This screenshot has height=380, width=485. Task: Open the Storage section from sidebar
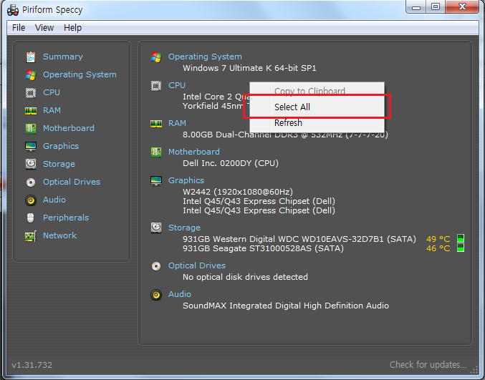59,164
